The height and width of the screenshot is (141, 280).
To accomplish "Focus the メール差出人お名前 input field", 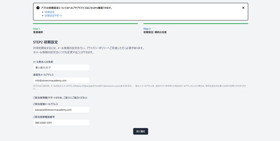I will [x=61, y=67].
